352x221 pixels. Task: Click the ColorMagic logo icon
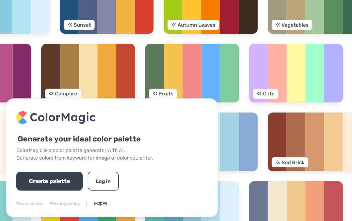[x=22, y=118]
